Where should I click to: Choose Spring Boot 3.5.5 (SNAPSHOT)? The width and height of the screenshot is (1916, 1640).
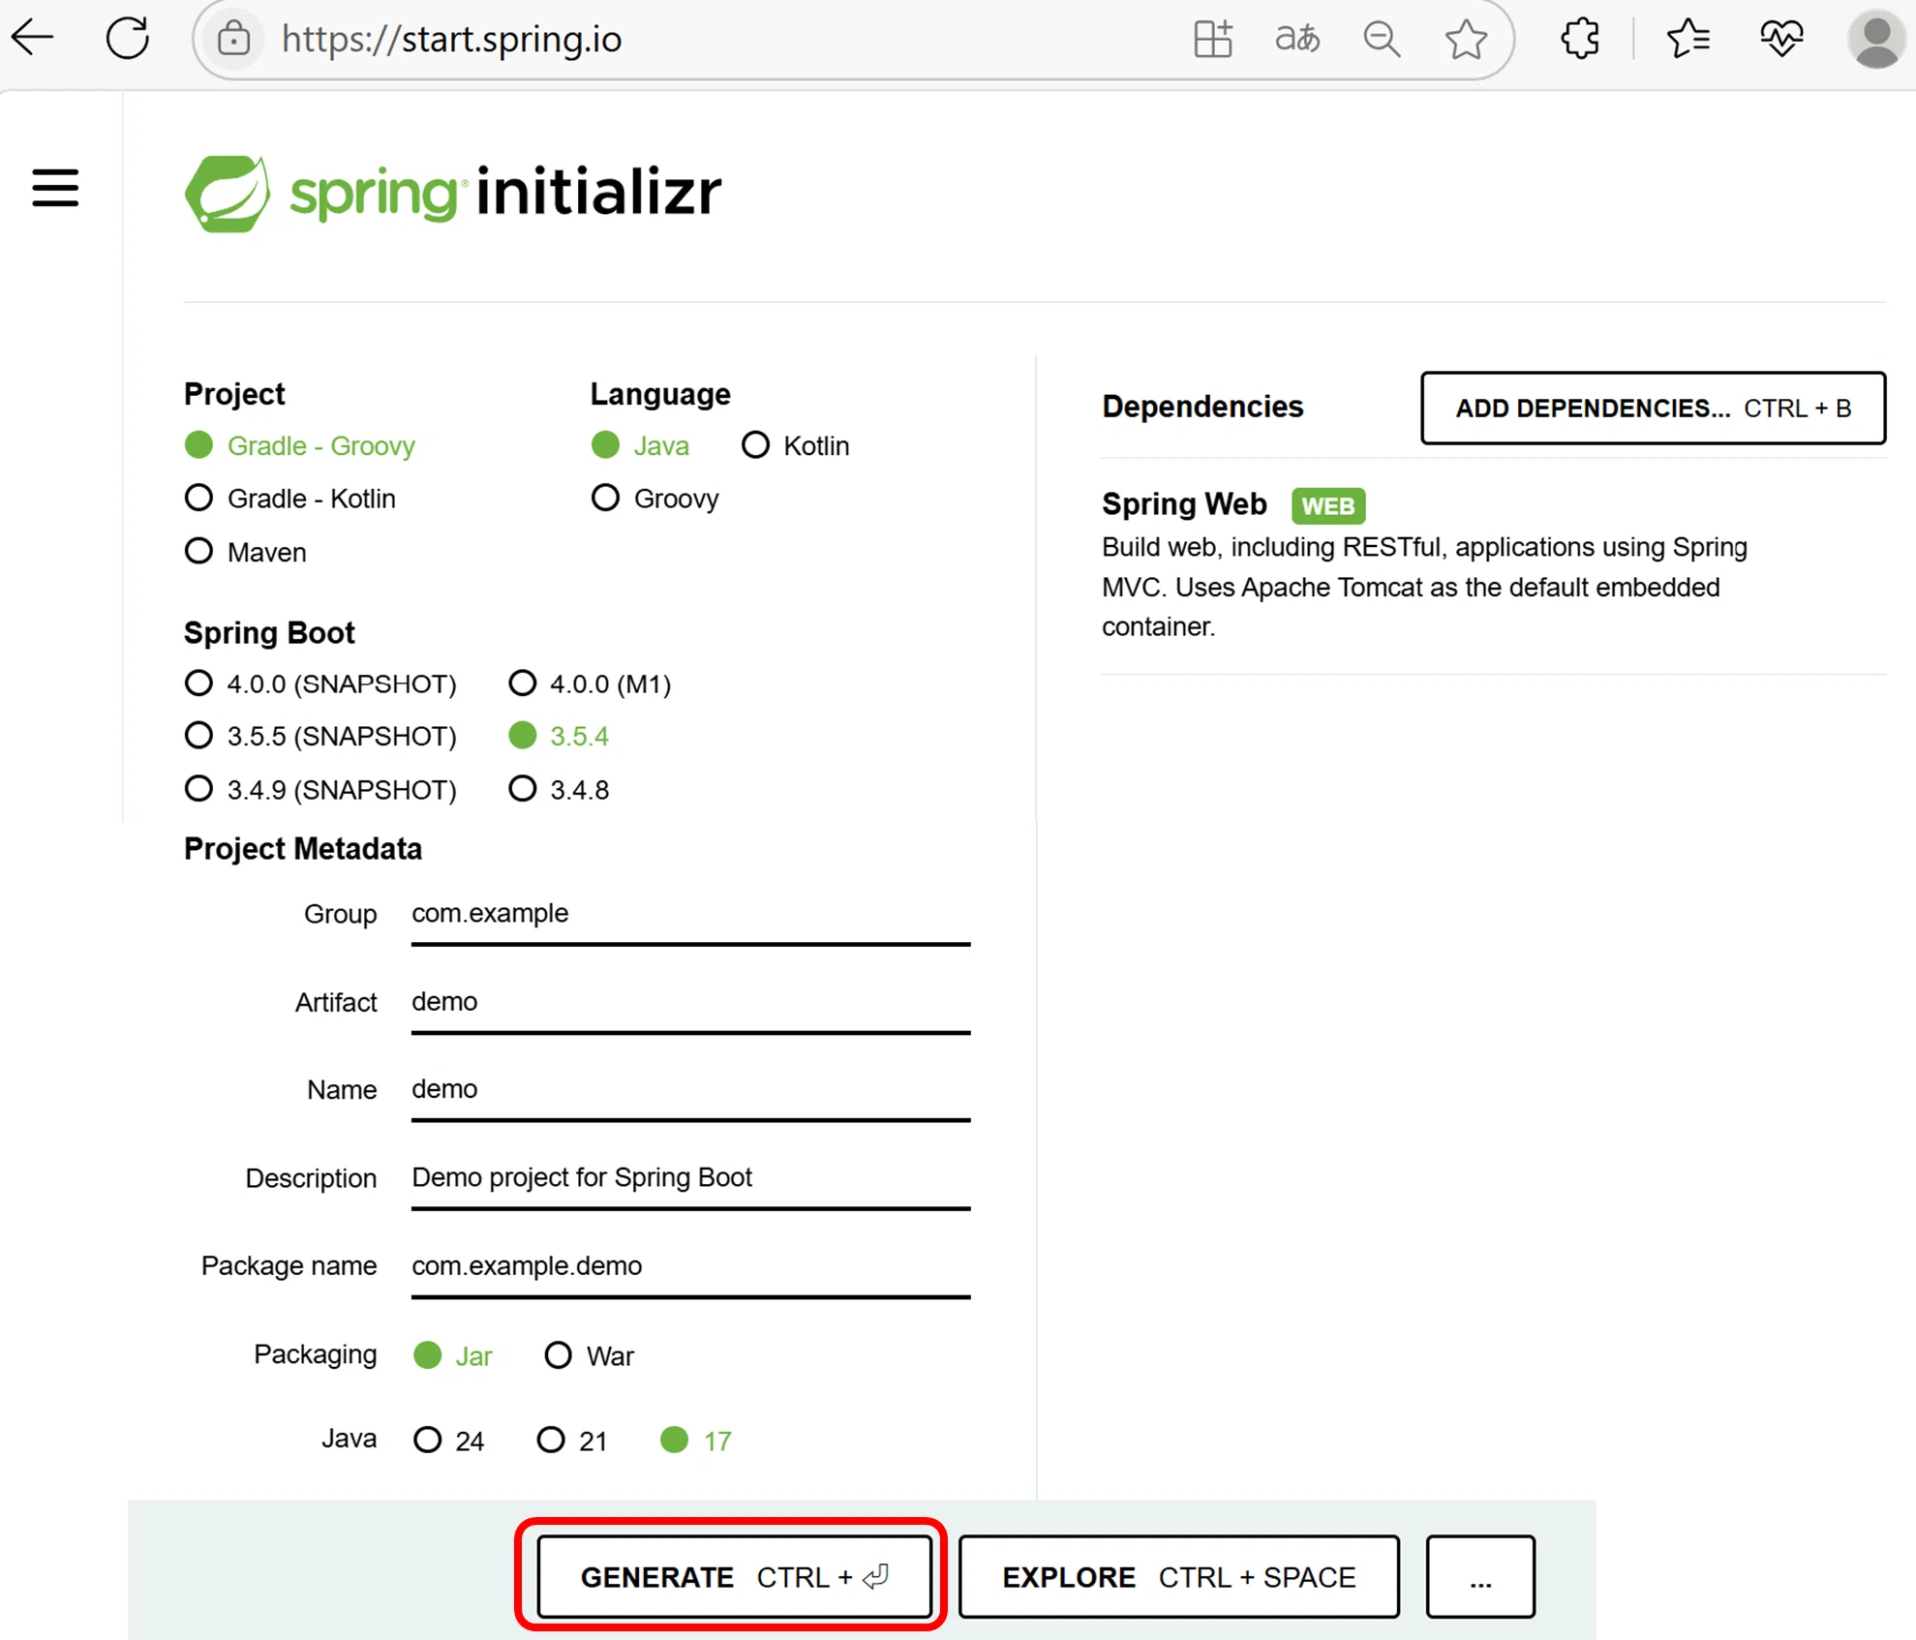(319, 736)
